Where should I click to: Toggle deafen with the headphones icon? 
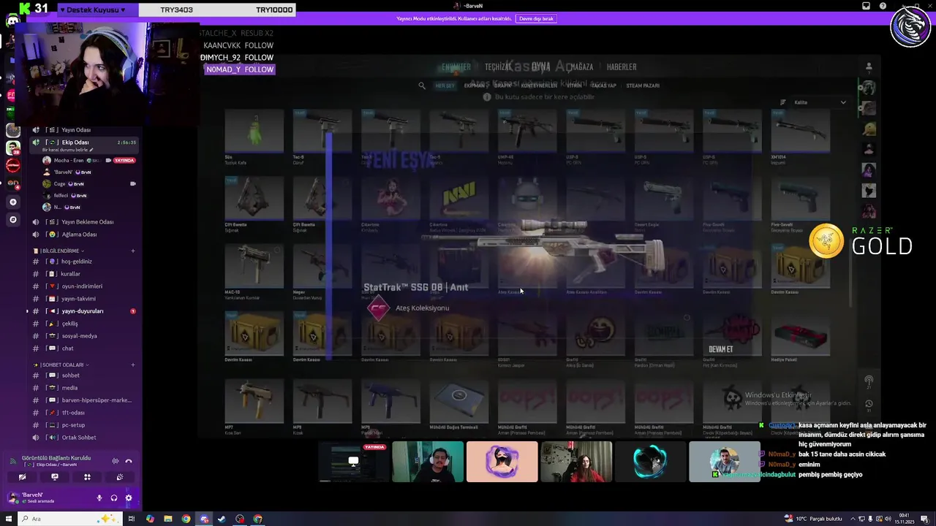coord(114,498)
